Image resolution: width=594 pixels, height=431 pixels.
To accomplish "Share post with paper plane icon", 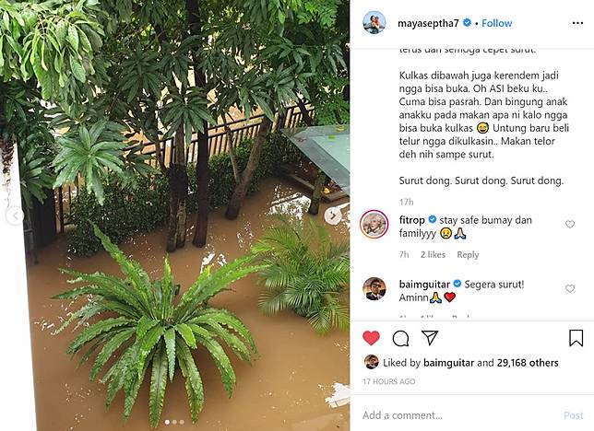I will click(430, 338).
